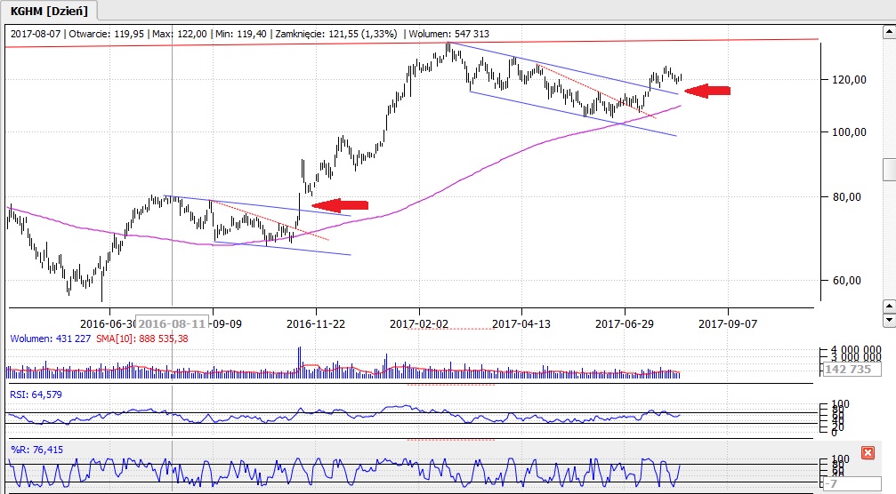The width and height of the screenshot is (896, 494).
Task: Click the 142 735 volume value box
Action: coord(847,369)
